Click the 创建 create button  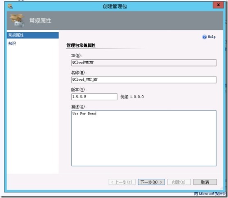179,182
